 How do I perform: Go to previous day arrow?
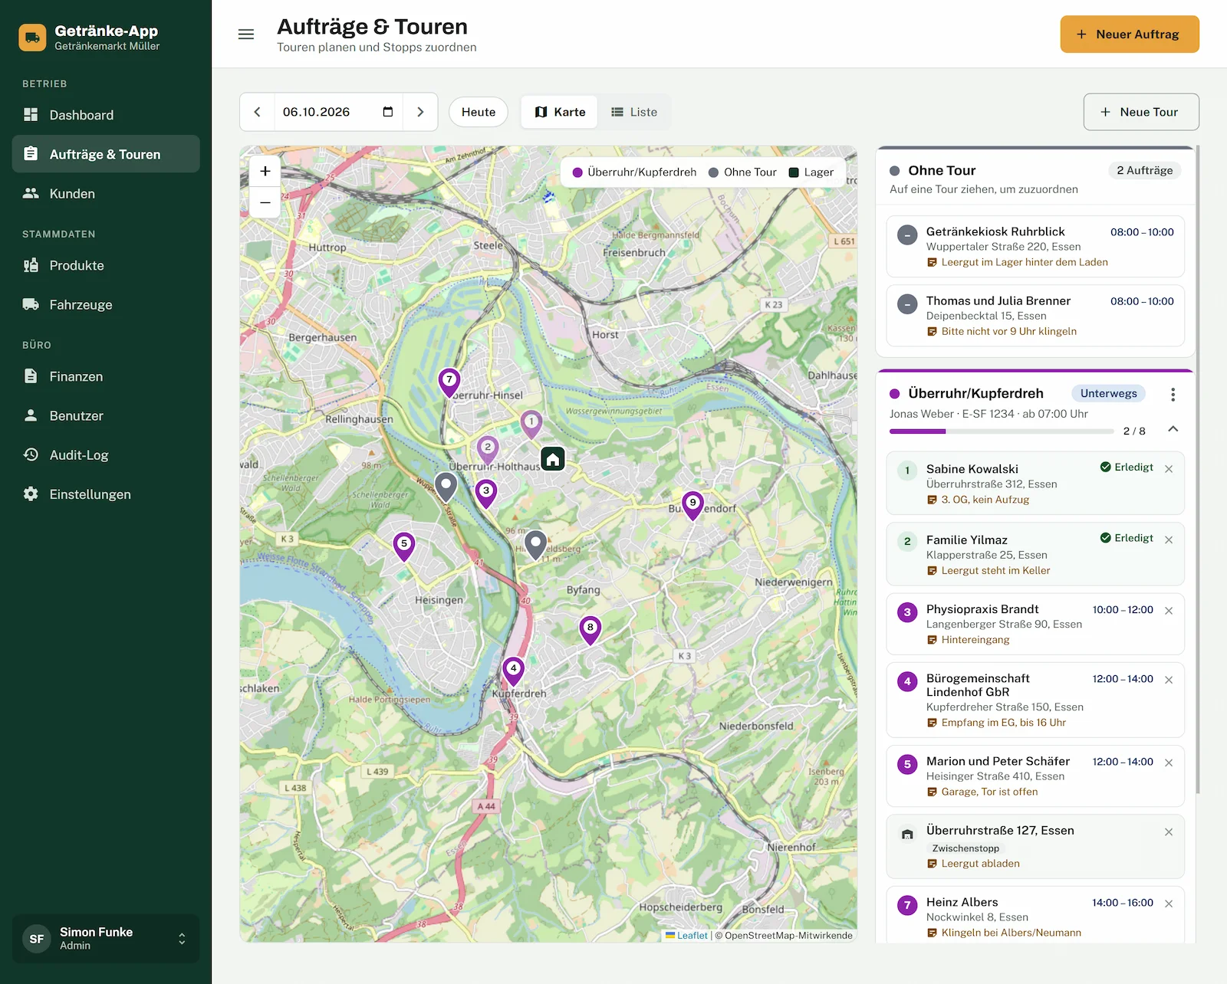(258, 112)
